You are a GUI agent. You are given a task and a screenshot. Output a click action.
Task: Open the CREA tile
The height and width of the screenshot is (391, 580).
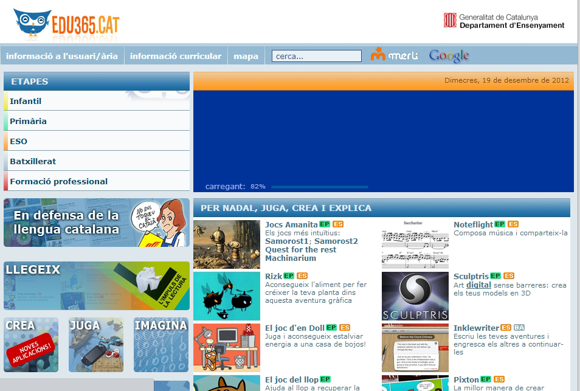pos(31,345)
